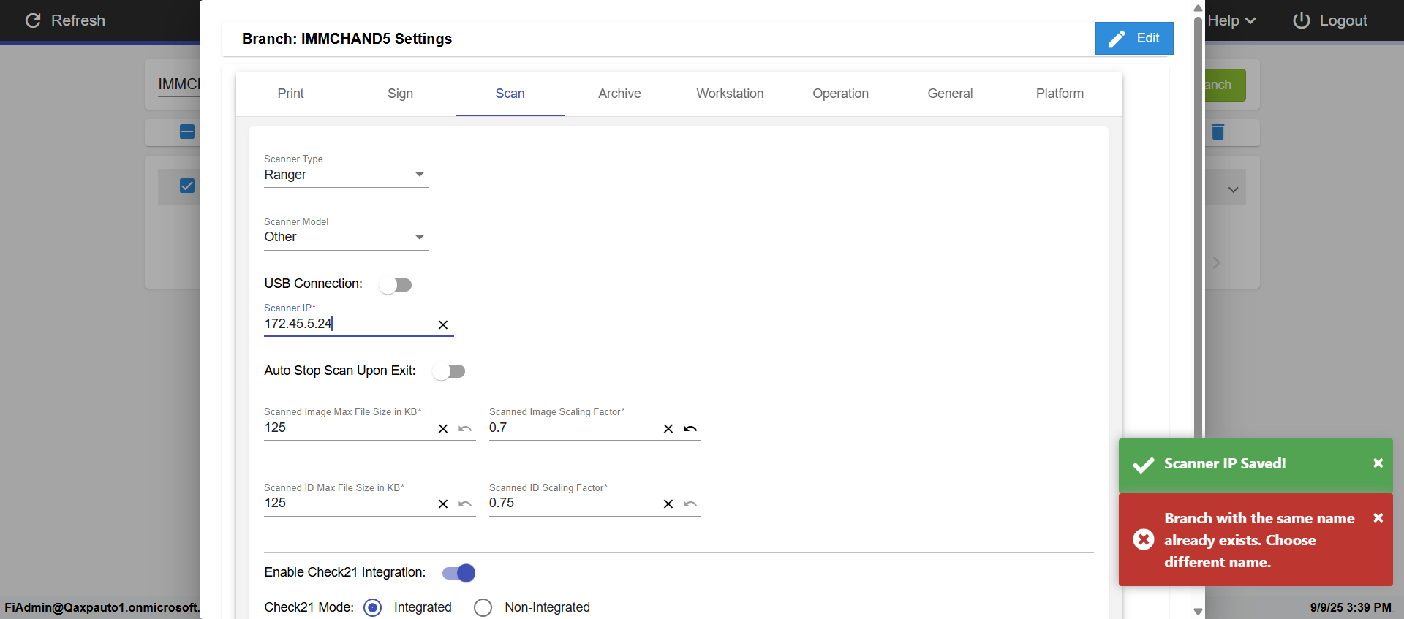Image resolution: width=1404 pixels, height=619 pixels.
Task: Open the General tab
Action: pos(950,94)
